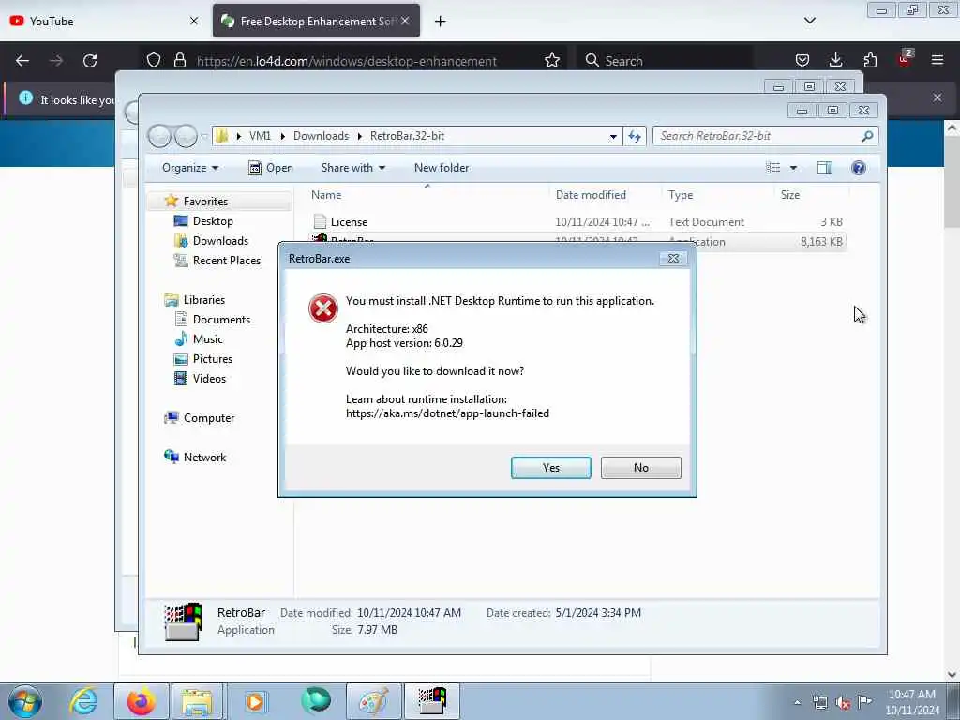Image resolution: width=960 pixels, height=720 pixels.
Task: Click Open in the Explorer toolbar
Action: click(x=271, y=168)
